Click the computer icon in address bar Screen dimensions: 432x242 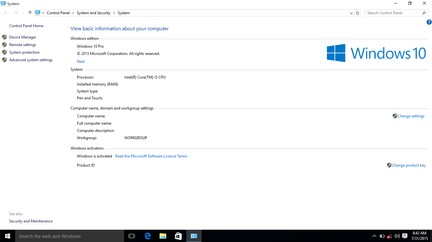[x=38, y=13]
